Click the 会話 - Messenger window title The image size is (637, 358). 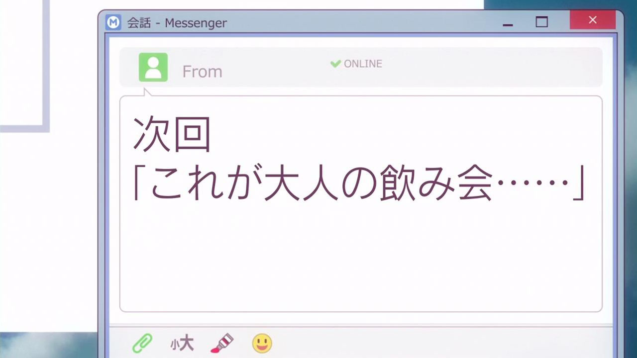(177, 23)
